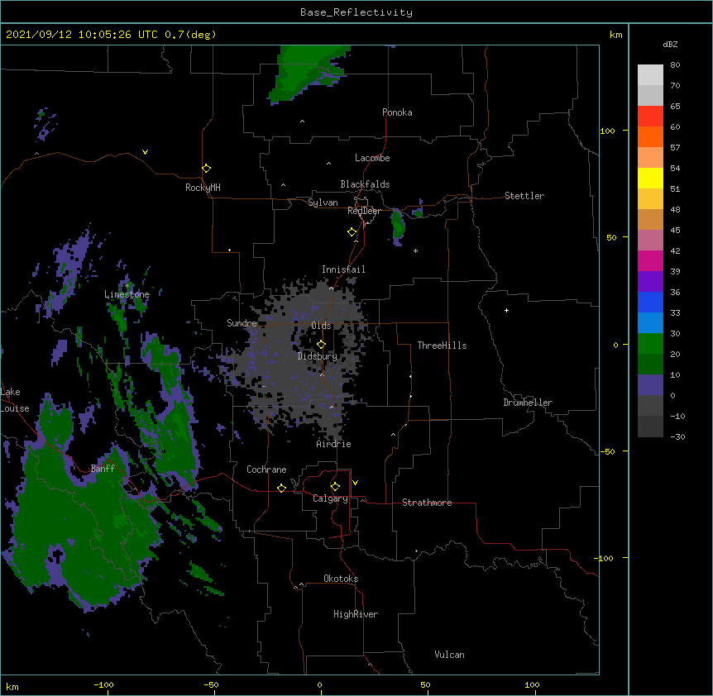This screenshot has width=713, height=696.
Task: Click the yellow diamond marker above Calgary label
Action: tap(335, 487)
